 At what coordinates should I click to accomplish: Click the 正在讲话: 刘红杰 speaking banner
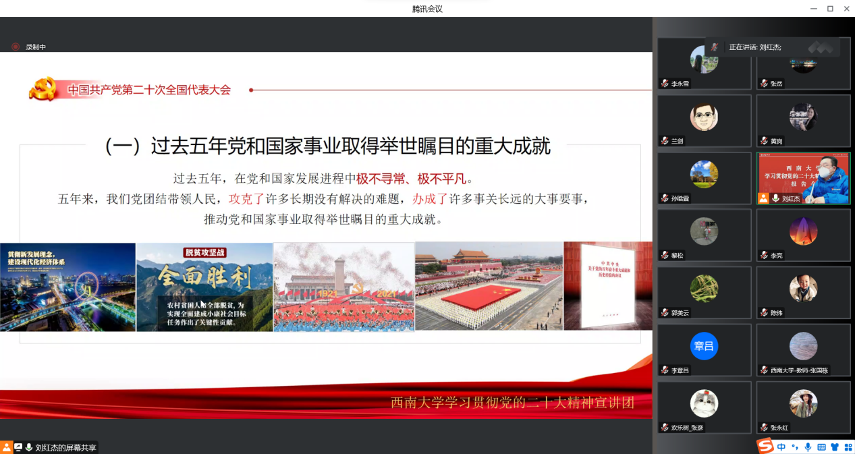(x=754, y=47)
